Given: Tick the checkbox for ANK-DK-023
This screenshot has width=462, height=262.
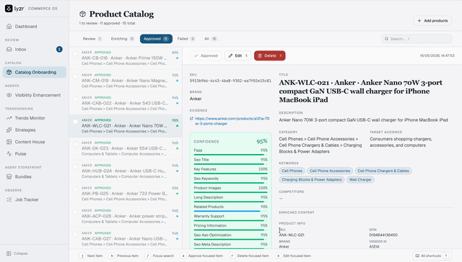Looking at the screenshot, I should [x=75, y=144].
